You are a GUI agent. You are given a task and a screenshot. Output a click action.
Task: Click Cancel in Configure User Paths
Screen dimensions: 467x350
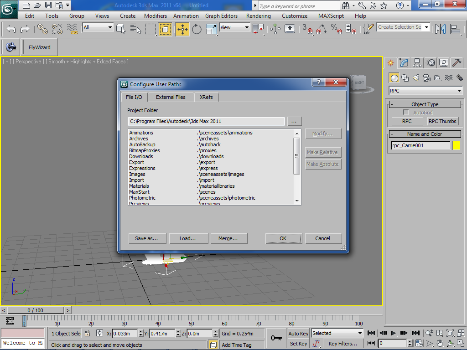click(x=323, y=238)
